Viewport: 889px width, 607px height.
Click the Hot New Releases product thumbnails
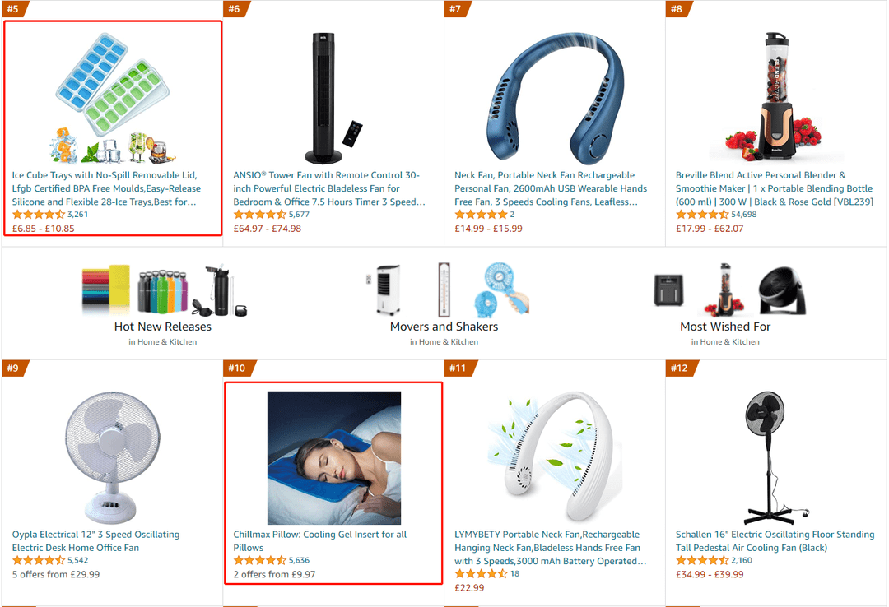165,289
